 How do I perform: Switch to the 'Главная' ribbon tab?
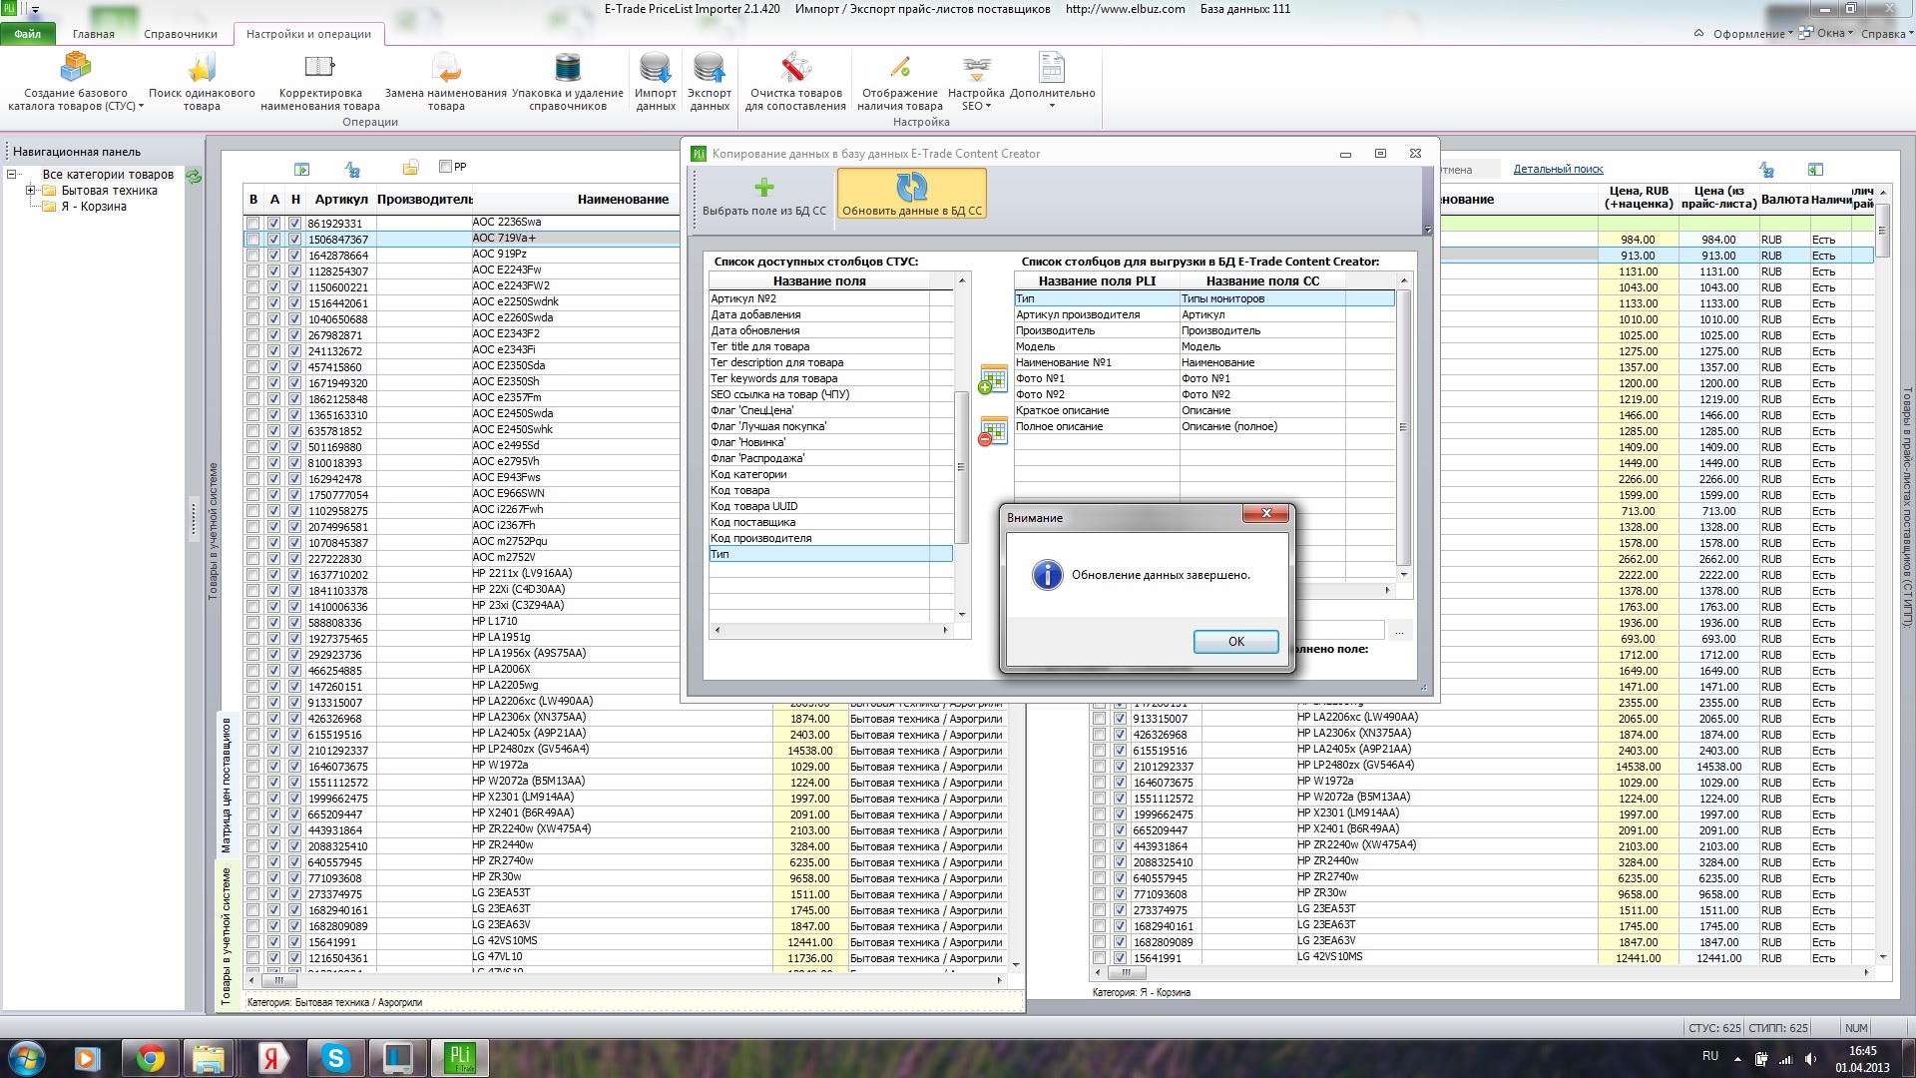click(x=94, y=34)
